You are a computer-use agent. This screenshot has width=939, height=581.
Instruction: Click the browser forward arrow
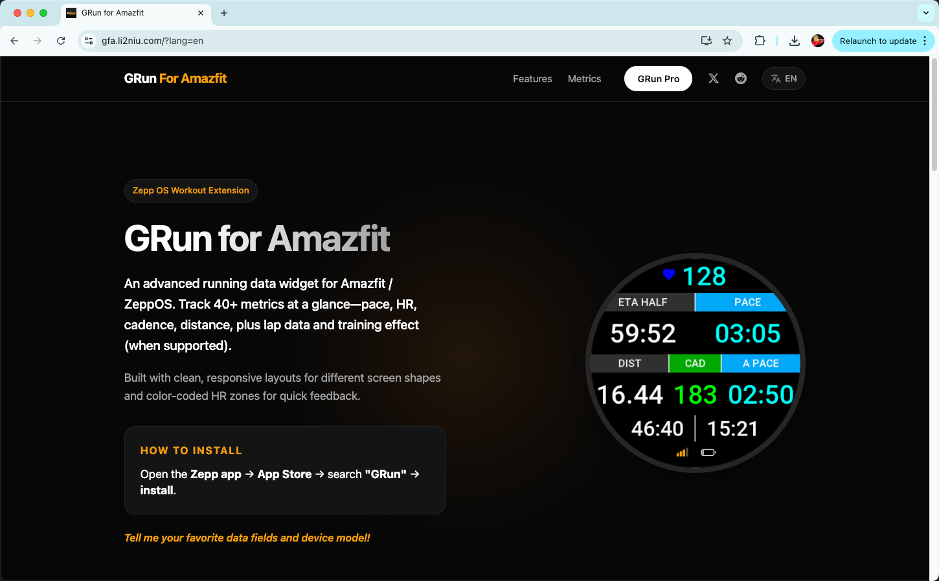38,41
